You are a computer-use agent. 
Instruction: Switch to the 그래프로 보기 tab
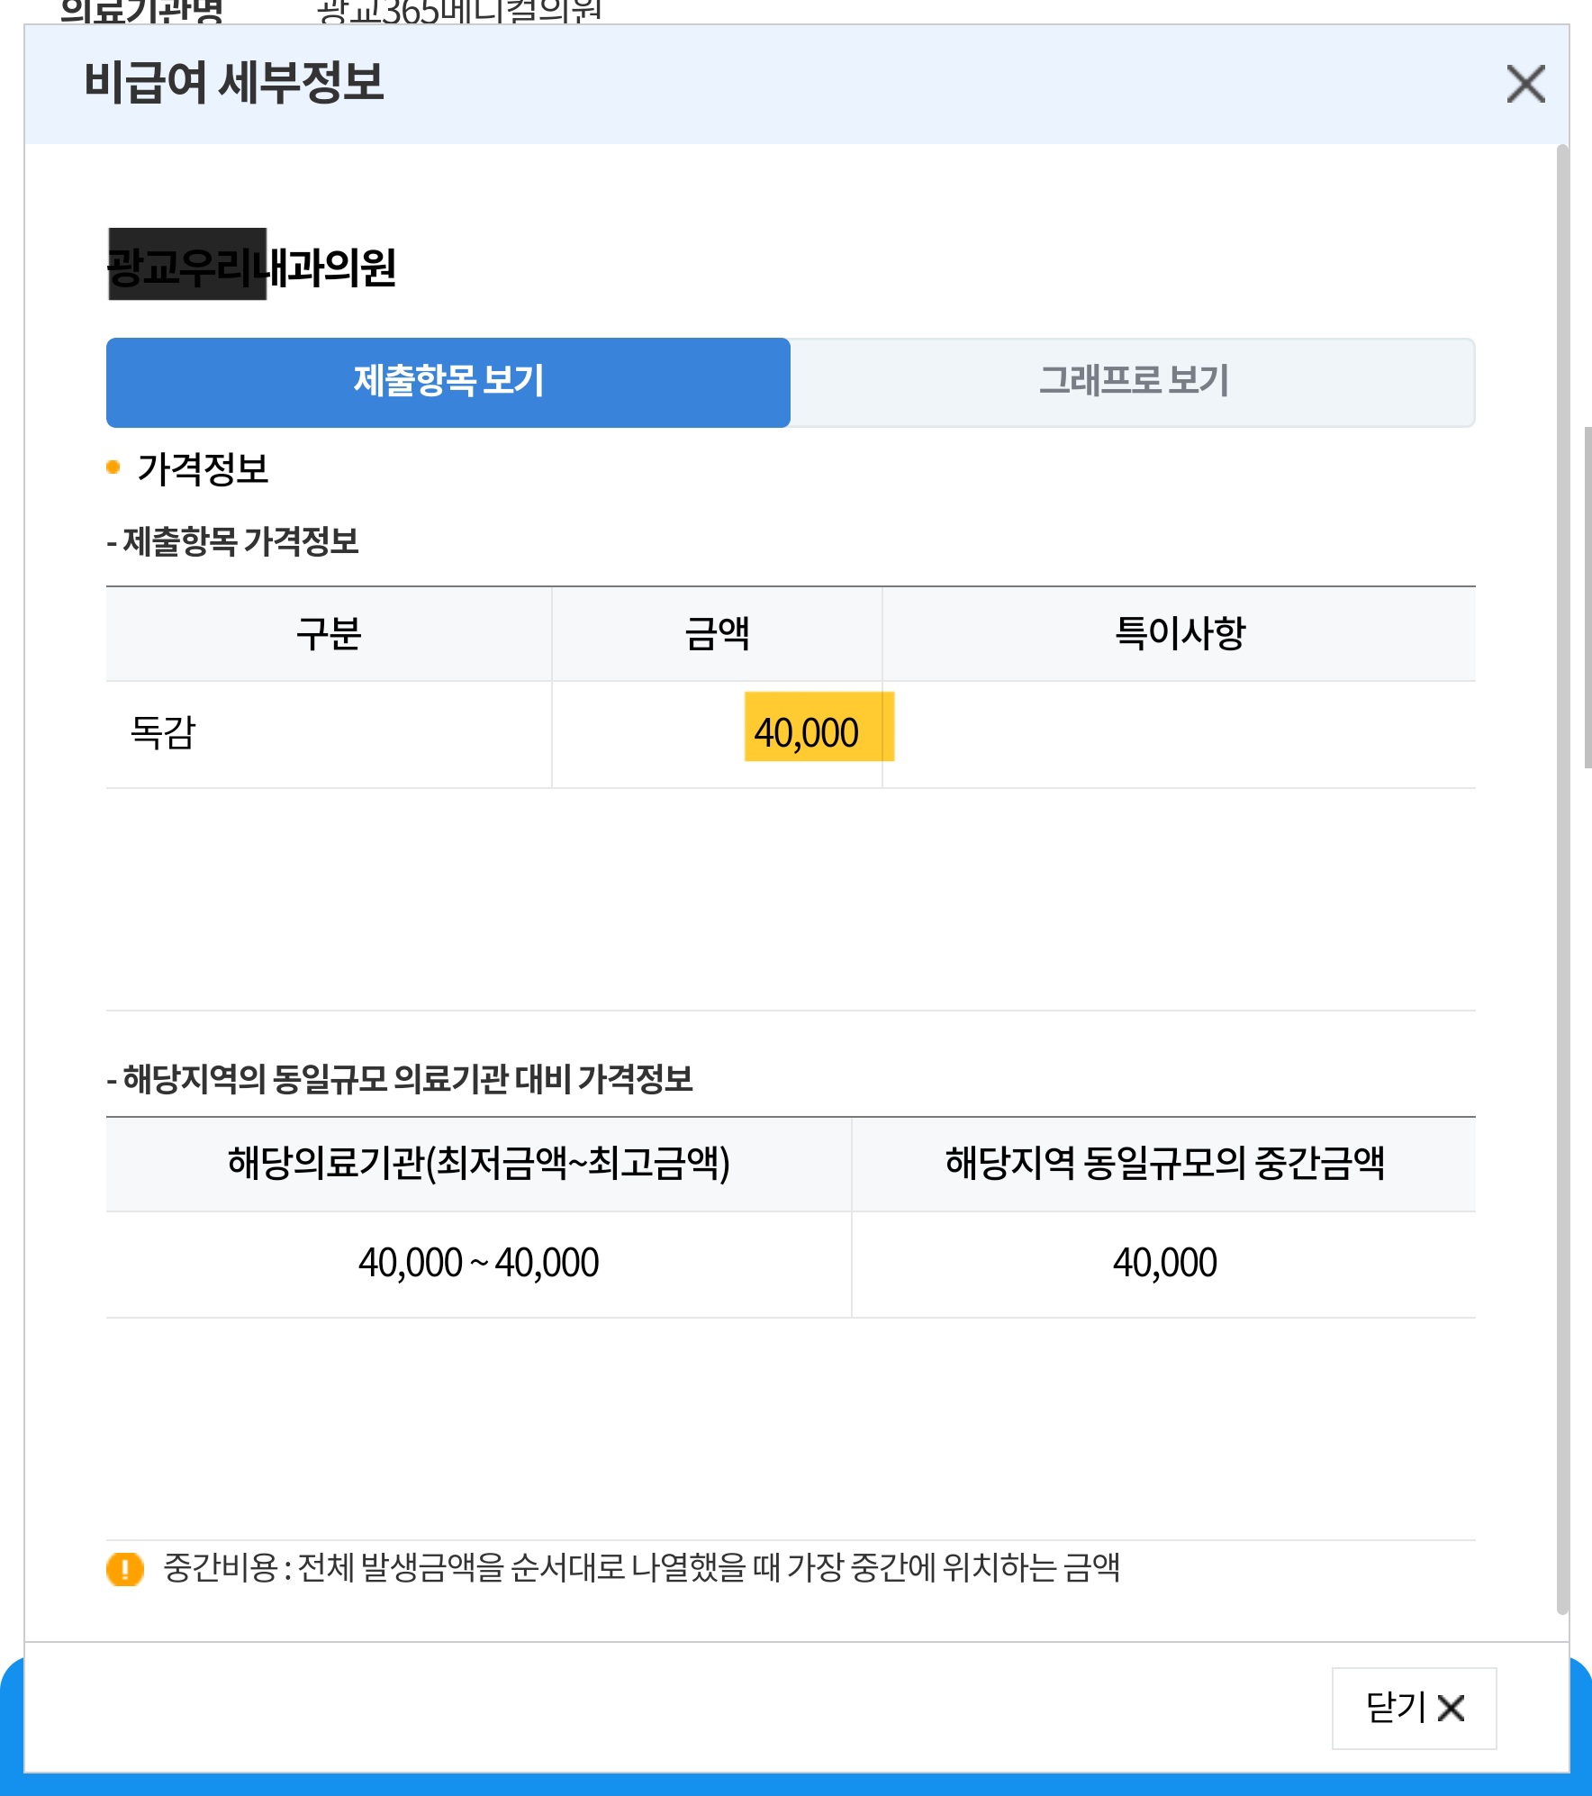coord(1136,382)
